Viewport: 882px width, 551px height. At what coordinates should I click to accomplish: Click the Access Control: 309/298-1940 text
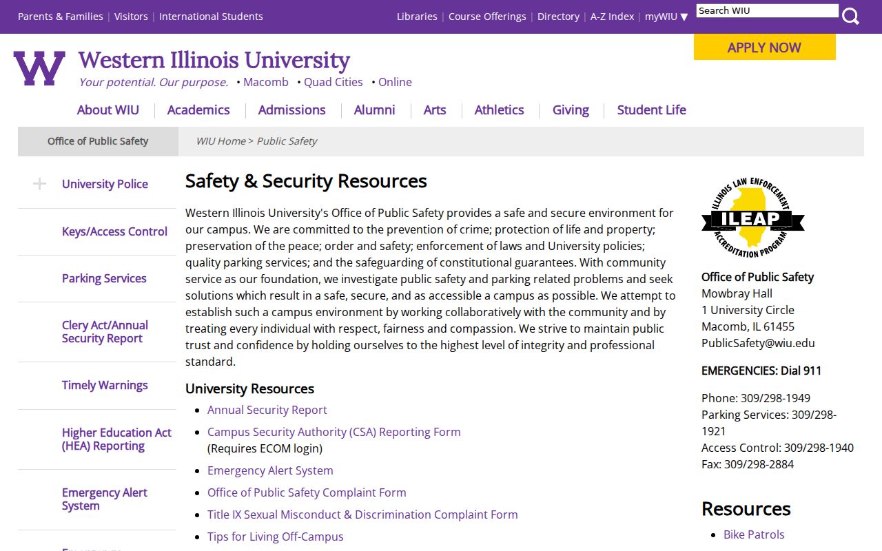[x=777, y=448]
